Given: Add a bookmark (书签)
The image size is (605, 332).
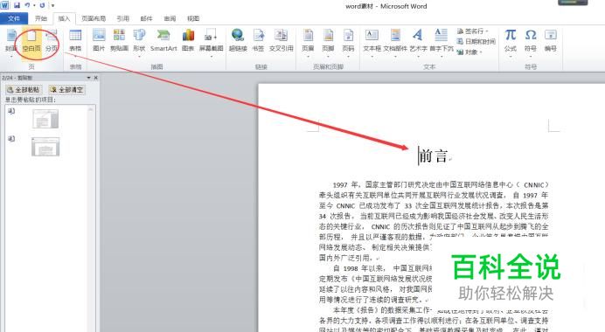Looking at the screenshot, I should 258,40.
